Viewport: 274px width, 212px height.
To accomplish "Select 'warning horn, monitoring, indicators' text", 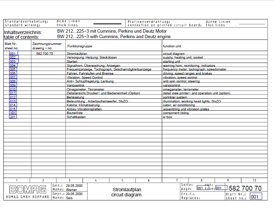I will pos(189,65).
